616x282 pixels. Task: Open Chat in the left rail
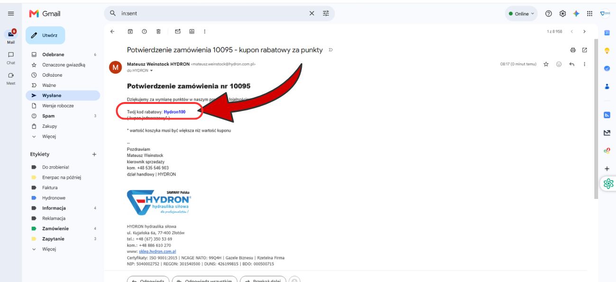point(11,58)
